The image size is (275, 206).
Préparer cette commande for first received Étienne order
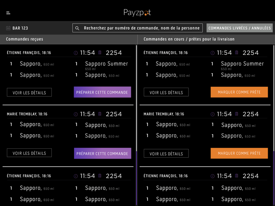click(102, 92)
